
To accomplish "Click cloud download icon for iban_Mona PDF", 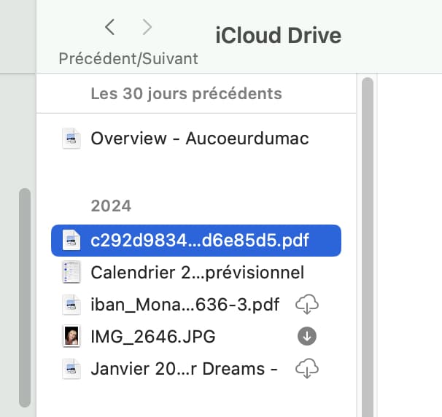I will 307,305.
